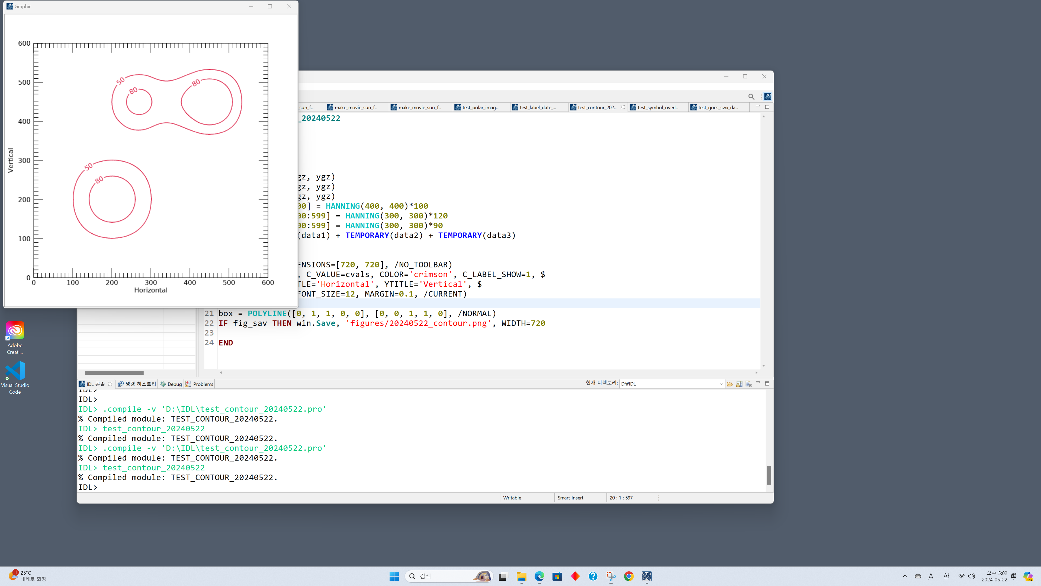This screenshot has height=586, width=1041.
Task: Click the folder browse icon beside the directory field
Action: pyautogui.click(x=730, y=384)
